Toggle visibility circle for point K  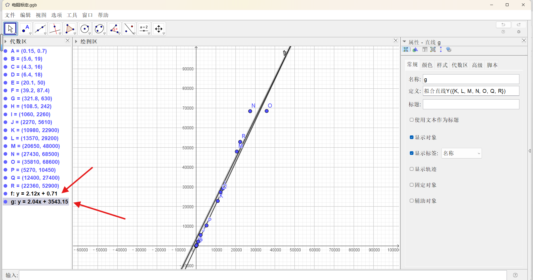(x=6, y=130)
